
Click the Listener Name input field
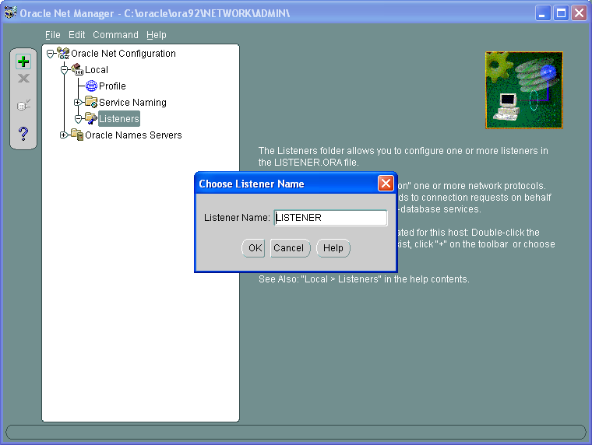(330, 218)
